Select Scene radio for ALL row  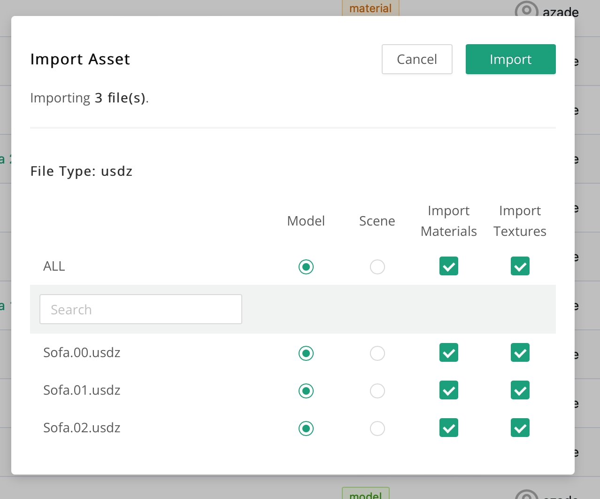point(377,267)
